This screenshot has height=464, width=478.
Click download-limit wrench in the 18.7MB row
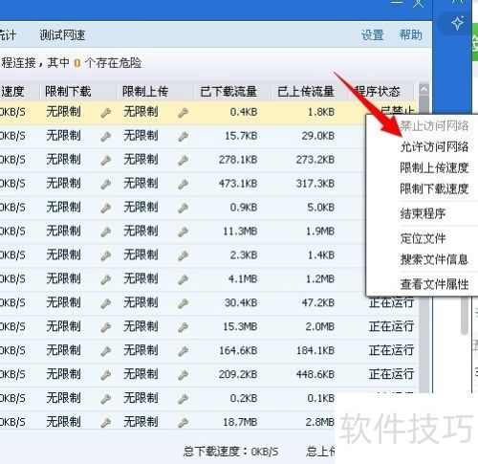click(x=106, y=423)
